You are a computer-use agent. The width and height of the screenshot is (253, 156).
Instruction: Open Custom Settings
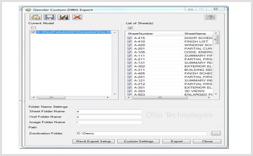tap(139, 141)
